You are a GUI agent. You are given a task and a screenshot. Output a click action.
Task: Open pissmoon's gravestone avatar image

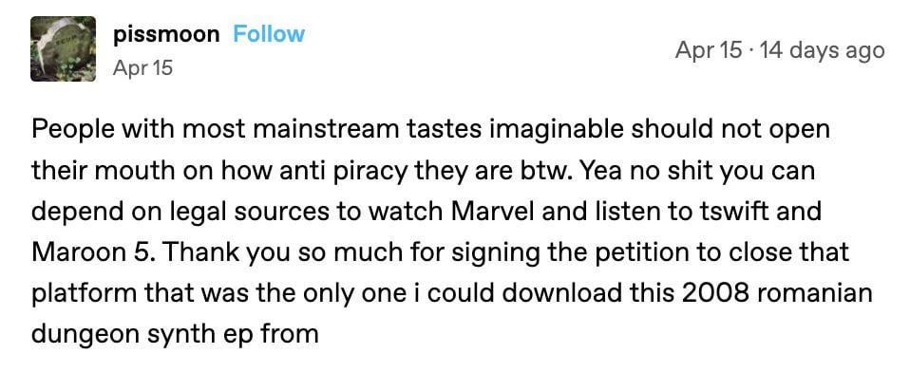[64, 48]
